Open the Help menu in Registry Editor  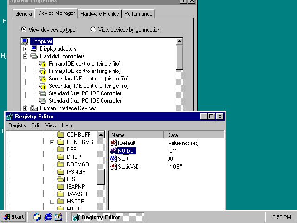pos(67,125)
